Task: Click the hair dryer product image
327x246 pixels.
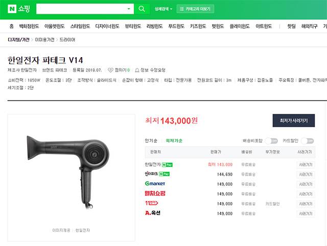Action: click(x=68, y=171)
